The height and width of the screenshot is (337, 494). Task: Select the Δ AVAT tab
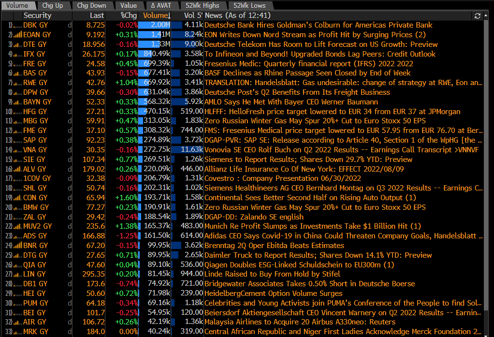coord(161,5)
